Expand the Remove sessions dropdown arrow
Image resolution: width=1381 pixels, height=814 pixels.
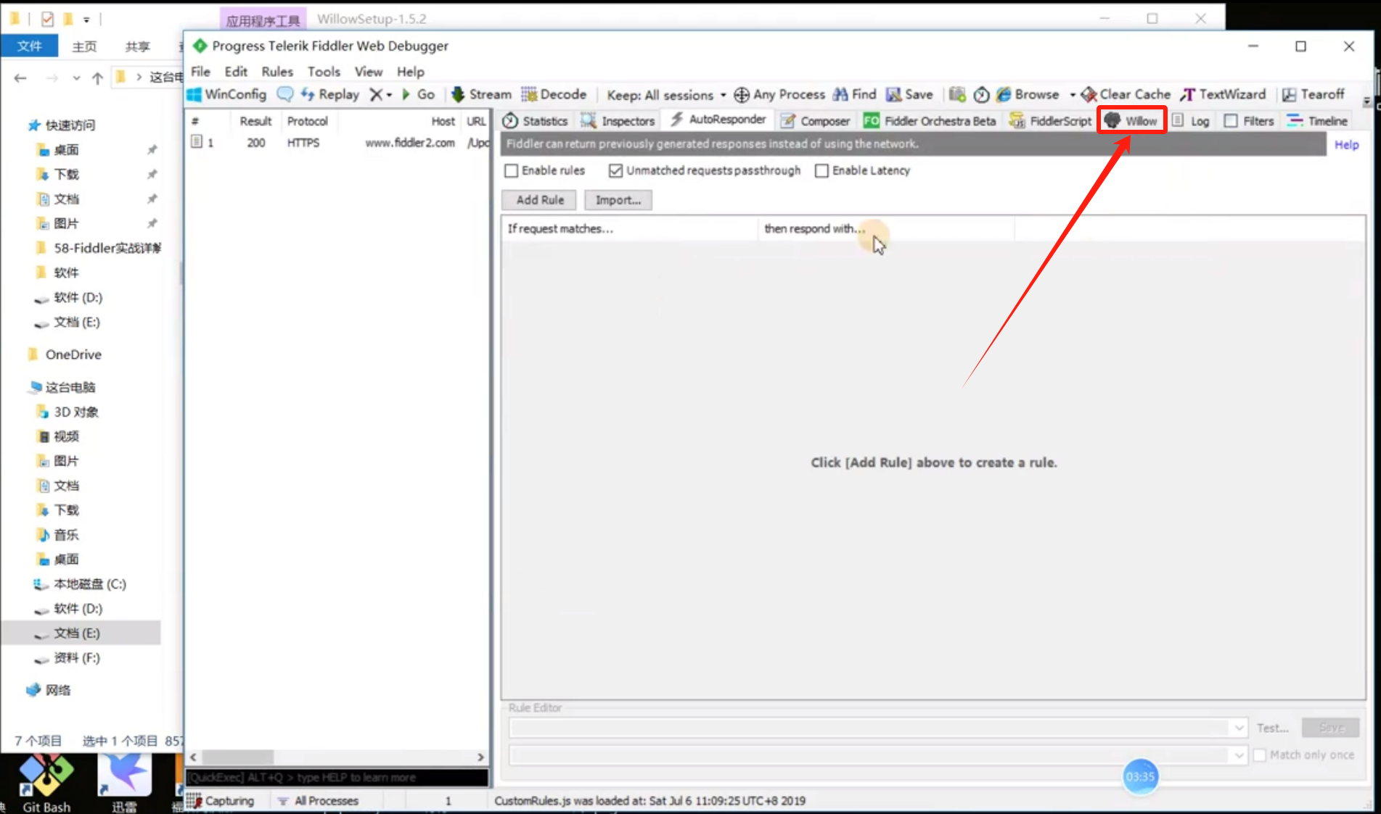390,95
